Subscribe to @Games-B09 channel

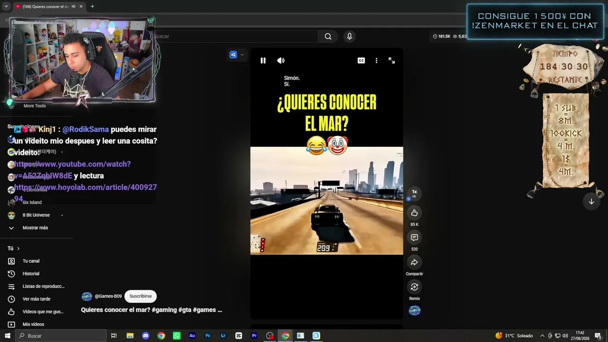pos(141,296)
